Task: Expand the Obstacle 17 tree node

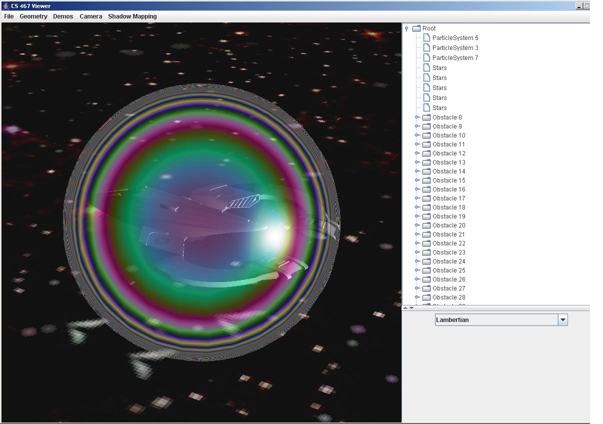Action: (x=417, y=198)
